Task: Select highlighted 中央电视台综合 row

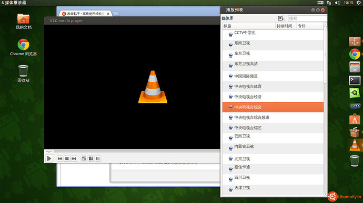Action: pyautogui.click(x=273, y=107)
